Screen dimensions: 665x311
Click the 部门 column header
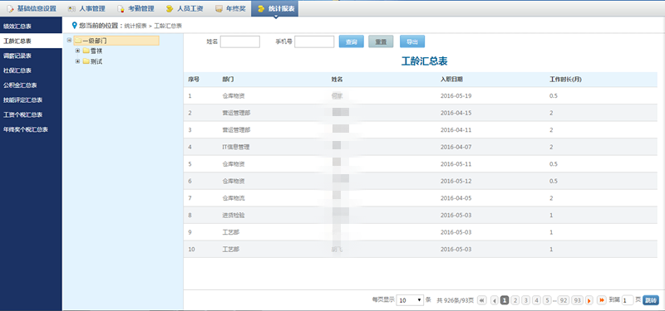[x=228, y=79]
